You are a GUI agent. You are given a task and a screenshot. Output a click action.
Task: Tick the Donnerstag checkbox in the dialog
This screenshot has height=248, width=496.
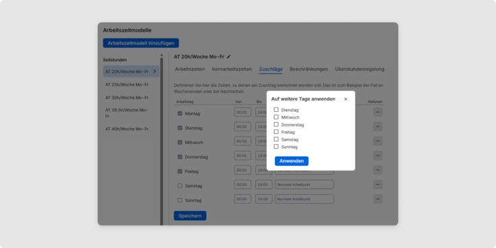[x=276, y=125]
